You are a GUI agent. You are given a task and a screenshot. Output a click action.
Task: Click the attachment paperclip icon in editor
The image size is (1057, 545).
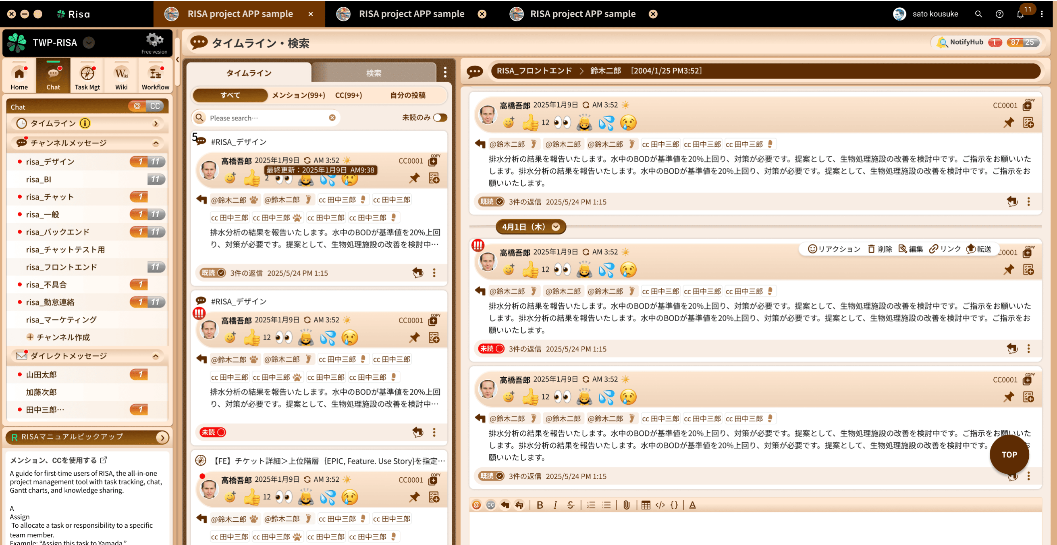[626, 505]
